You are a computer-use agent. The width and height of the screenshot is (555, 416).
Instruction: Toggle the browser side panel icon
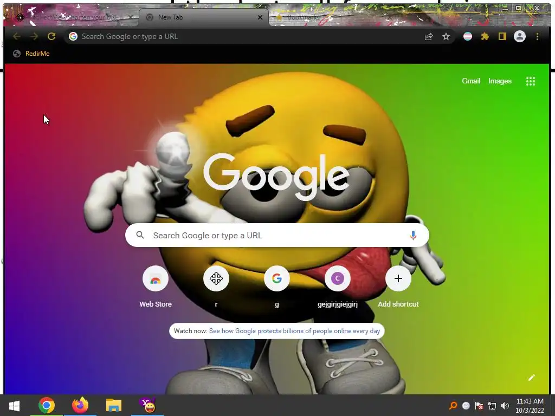pos(502,36)
